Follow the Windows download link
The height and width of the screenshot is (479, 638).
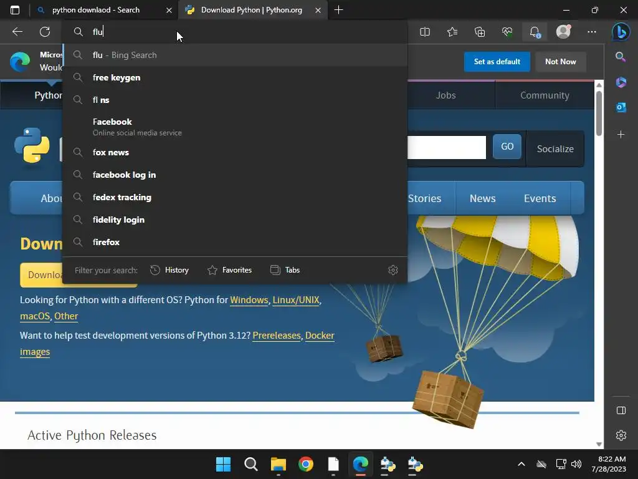[249, 300]
